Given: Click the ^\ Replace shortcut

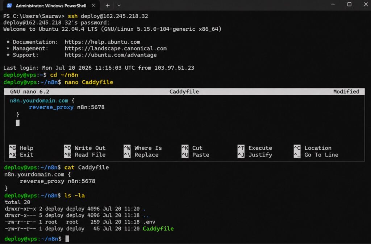Looking at the screenshot, I should (141, 155).
